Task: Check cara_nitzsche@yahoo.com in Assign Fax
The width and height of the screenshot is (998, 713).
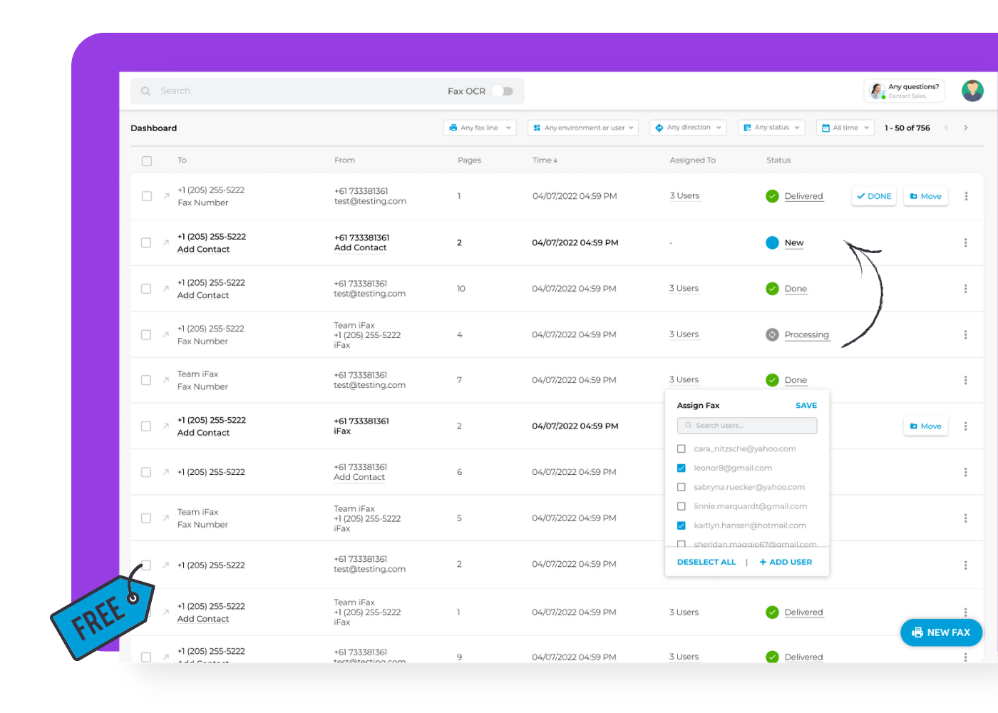Action: click(681, 449)
